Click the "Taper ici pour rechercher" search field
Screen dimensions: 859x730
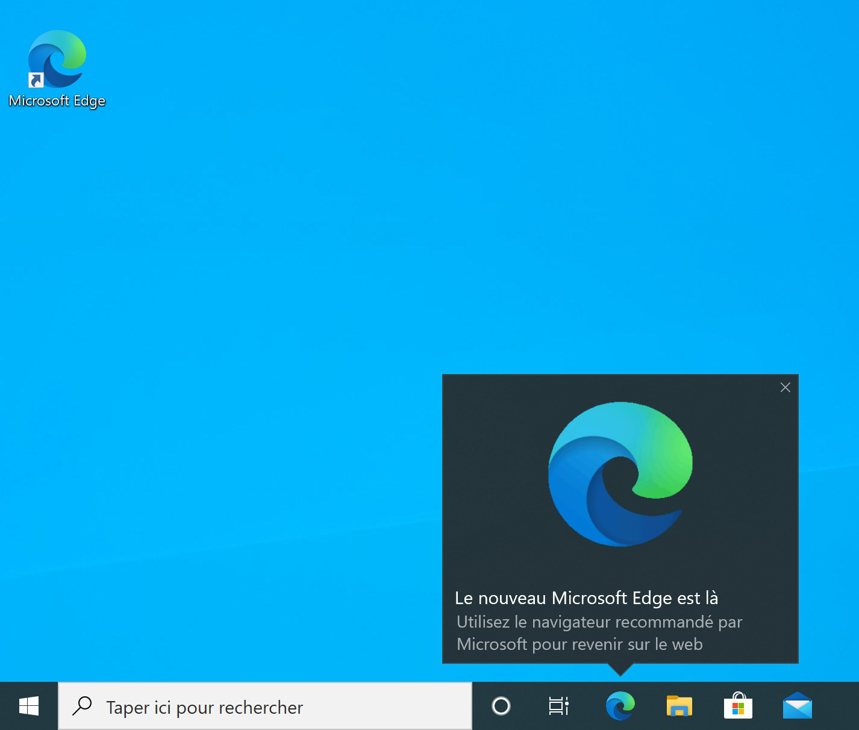pyautogui.click(x=265, y=706)
